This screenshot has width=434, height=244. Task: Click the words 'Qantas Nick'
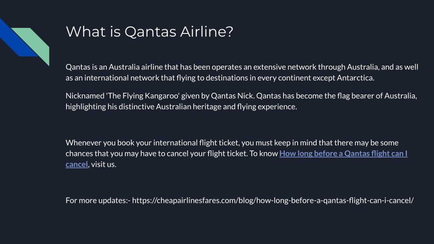point(232,96)
